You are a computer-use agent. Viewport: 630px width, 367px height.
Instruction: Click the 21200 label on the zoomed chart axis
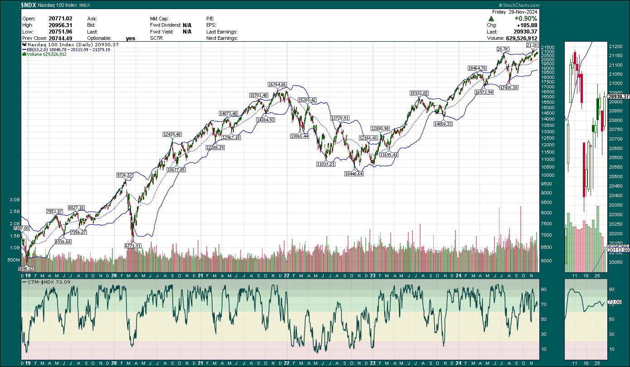click(615, 47)
